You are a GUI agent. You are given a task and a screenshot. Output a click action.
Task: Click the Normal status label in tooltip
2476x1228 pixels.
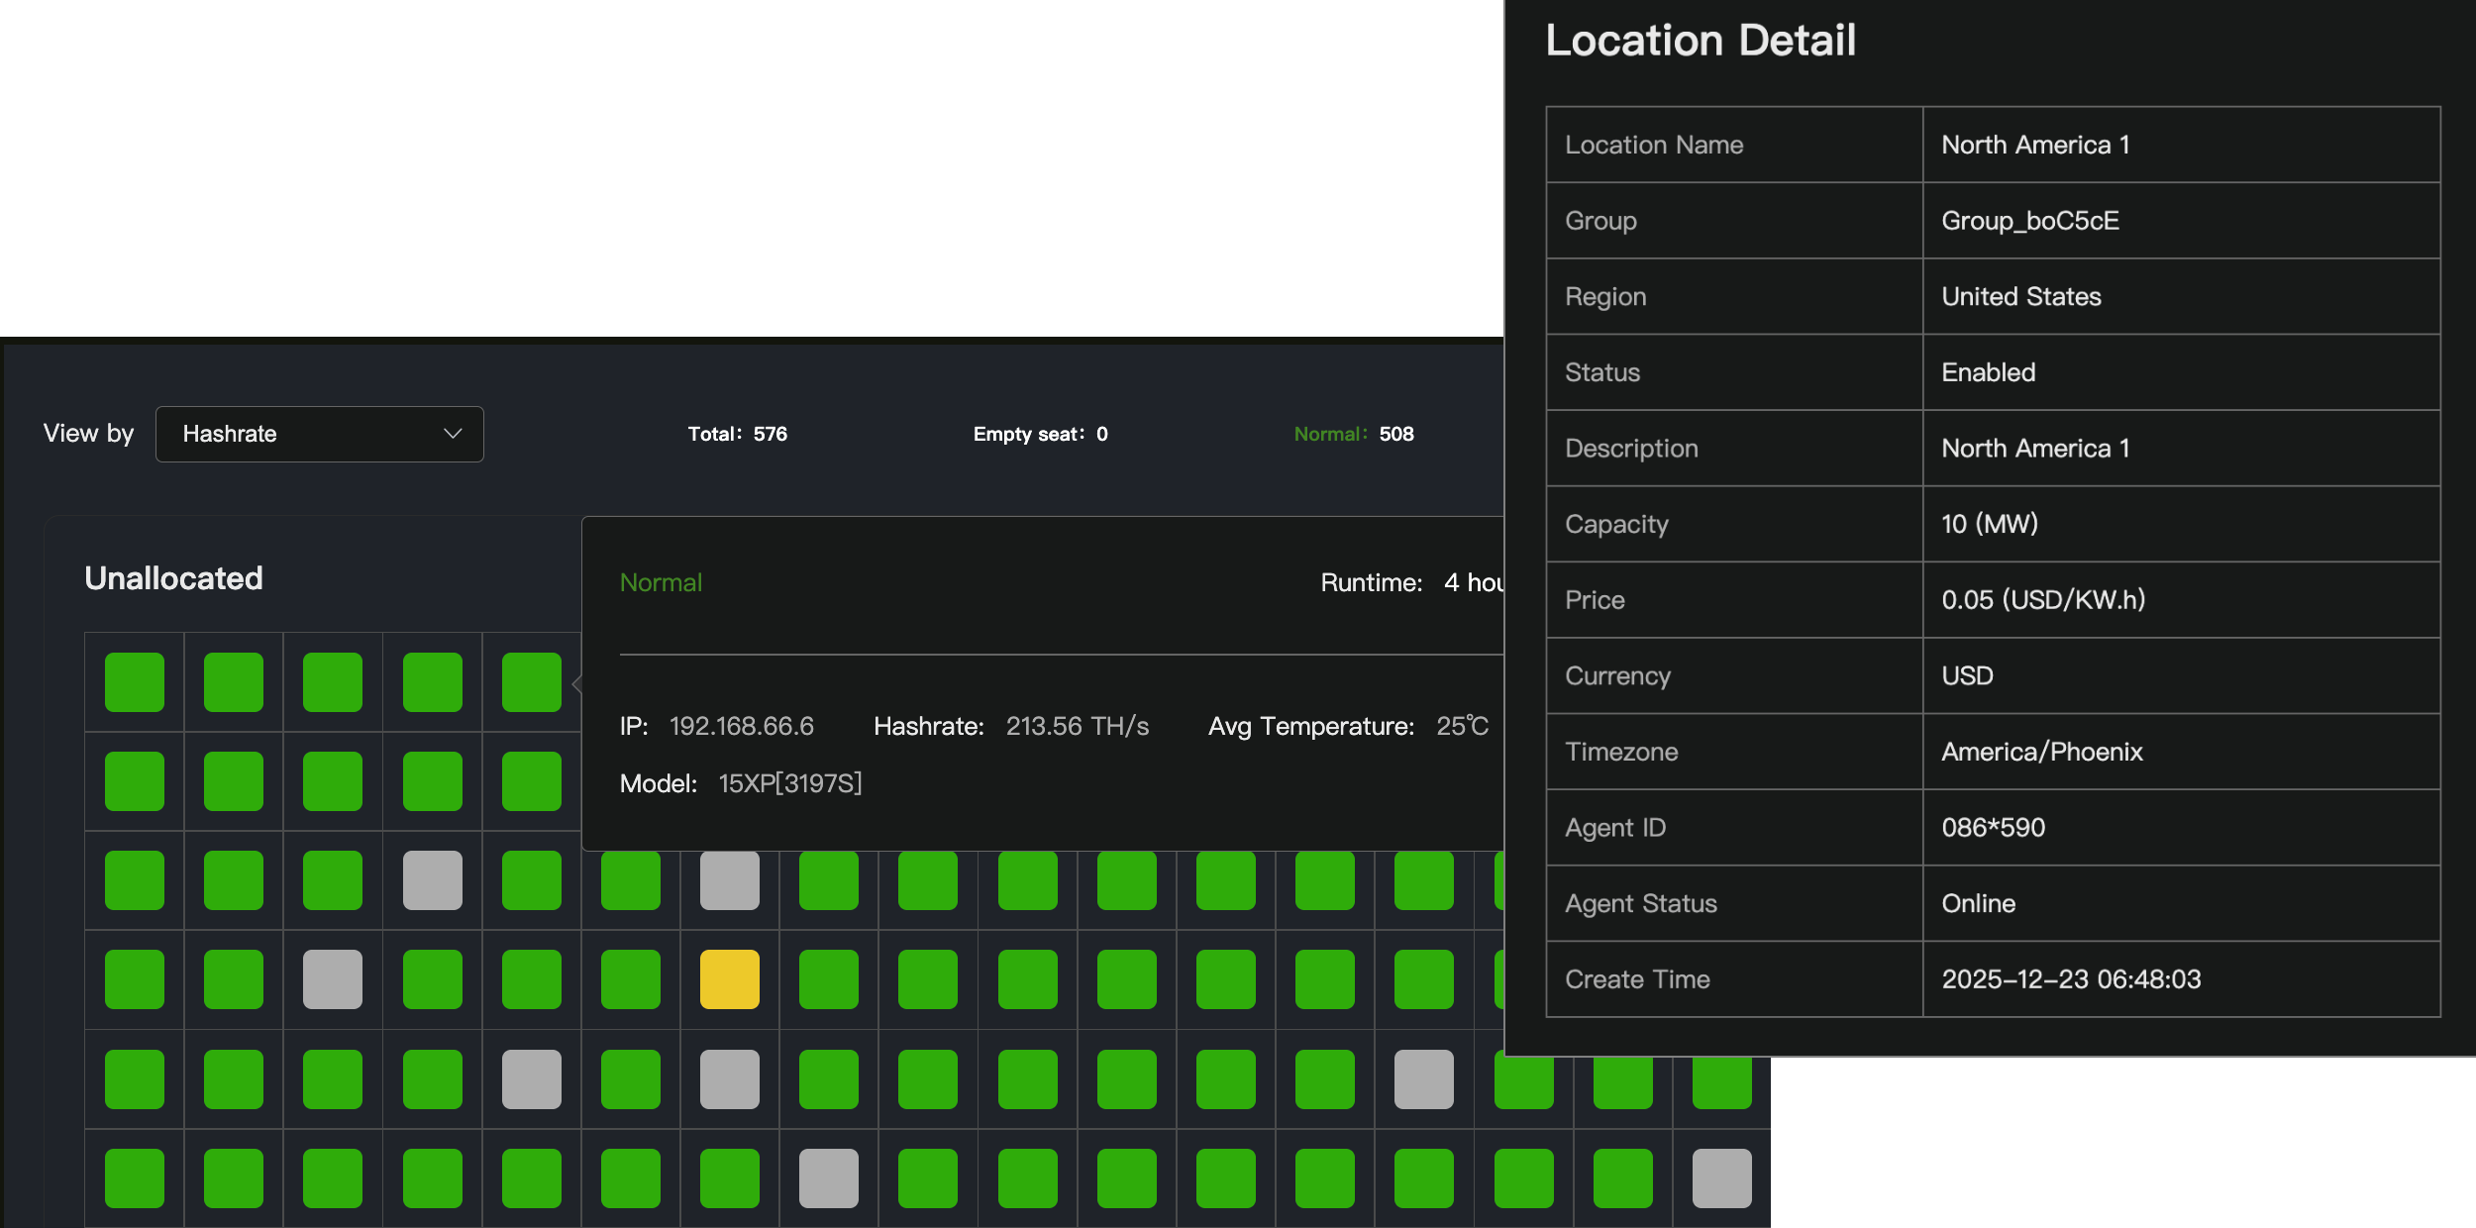(661, 582)
